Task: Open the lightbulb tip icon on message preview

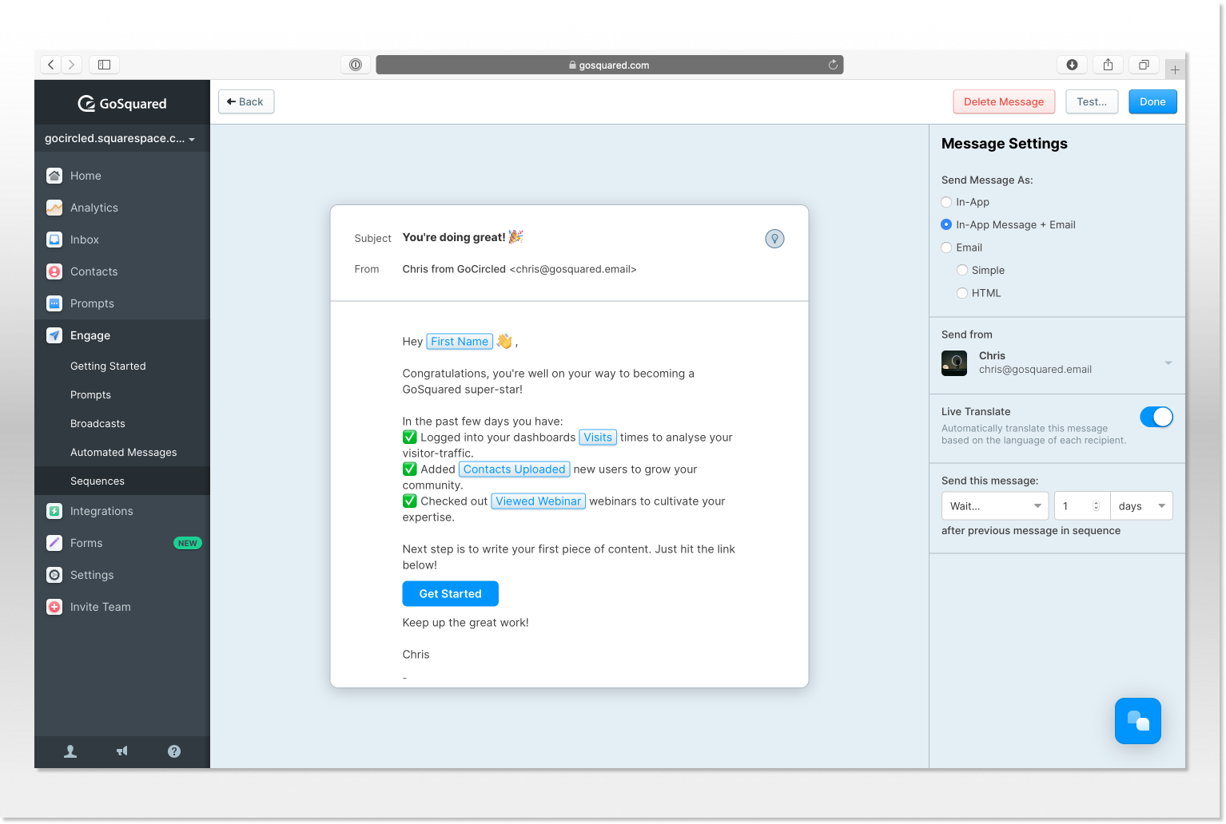Action: coord(774,238)
